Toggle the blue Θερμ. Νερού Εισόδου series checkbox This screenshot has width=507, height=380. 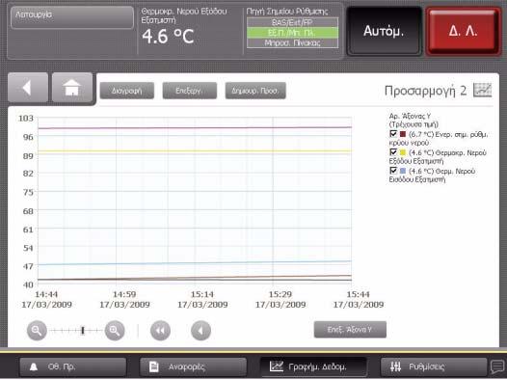tap(393, 171)
